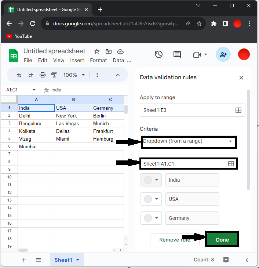Screen dimensions: 259x268
Task: Open the comments history icon
Action: point(177,55)
